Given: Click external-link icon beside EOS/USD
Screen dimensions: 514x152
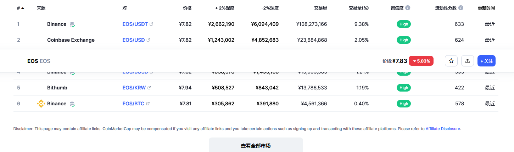Looking at the screenshot, I should 148,40.
